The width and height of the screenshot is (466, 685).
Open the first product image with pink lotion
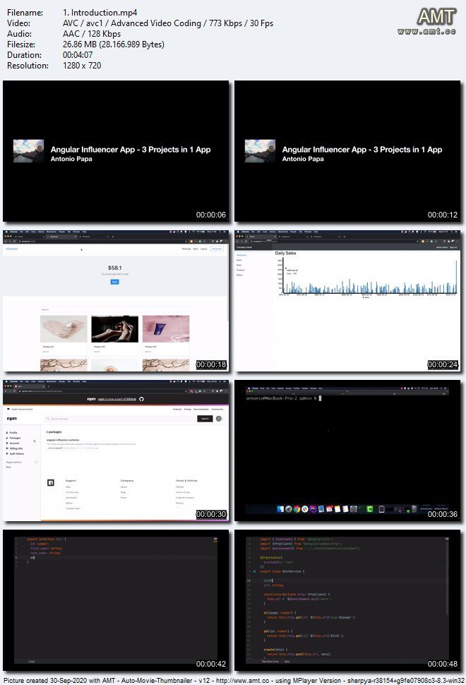[x=64, y=329]
